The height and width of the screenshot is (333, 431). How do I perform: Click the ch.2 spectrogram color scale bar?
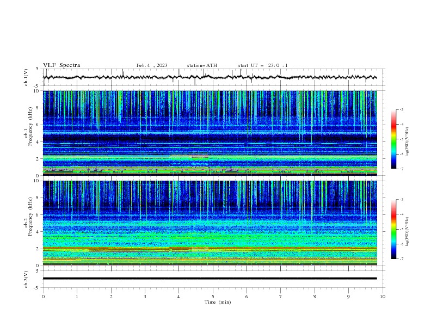click(393, 229)
